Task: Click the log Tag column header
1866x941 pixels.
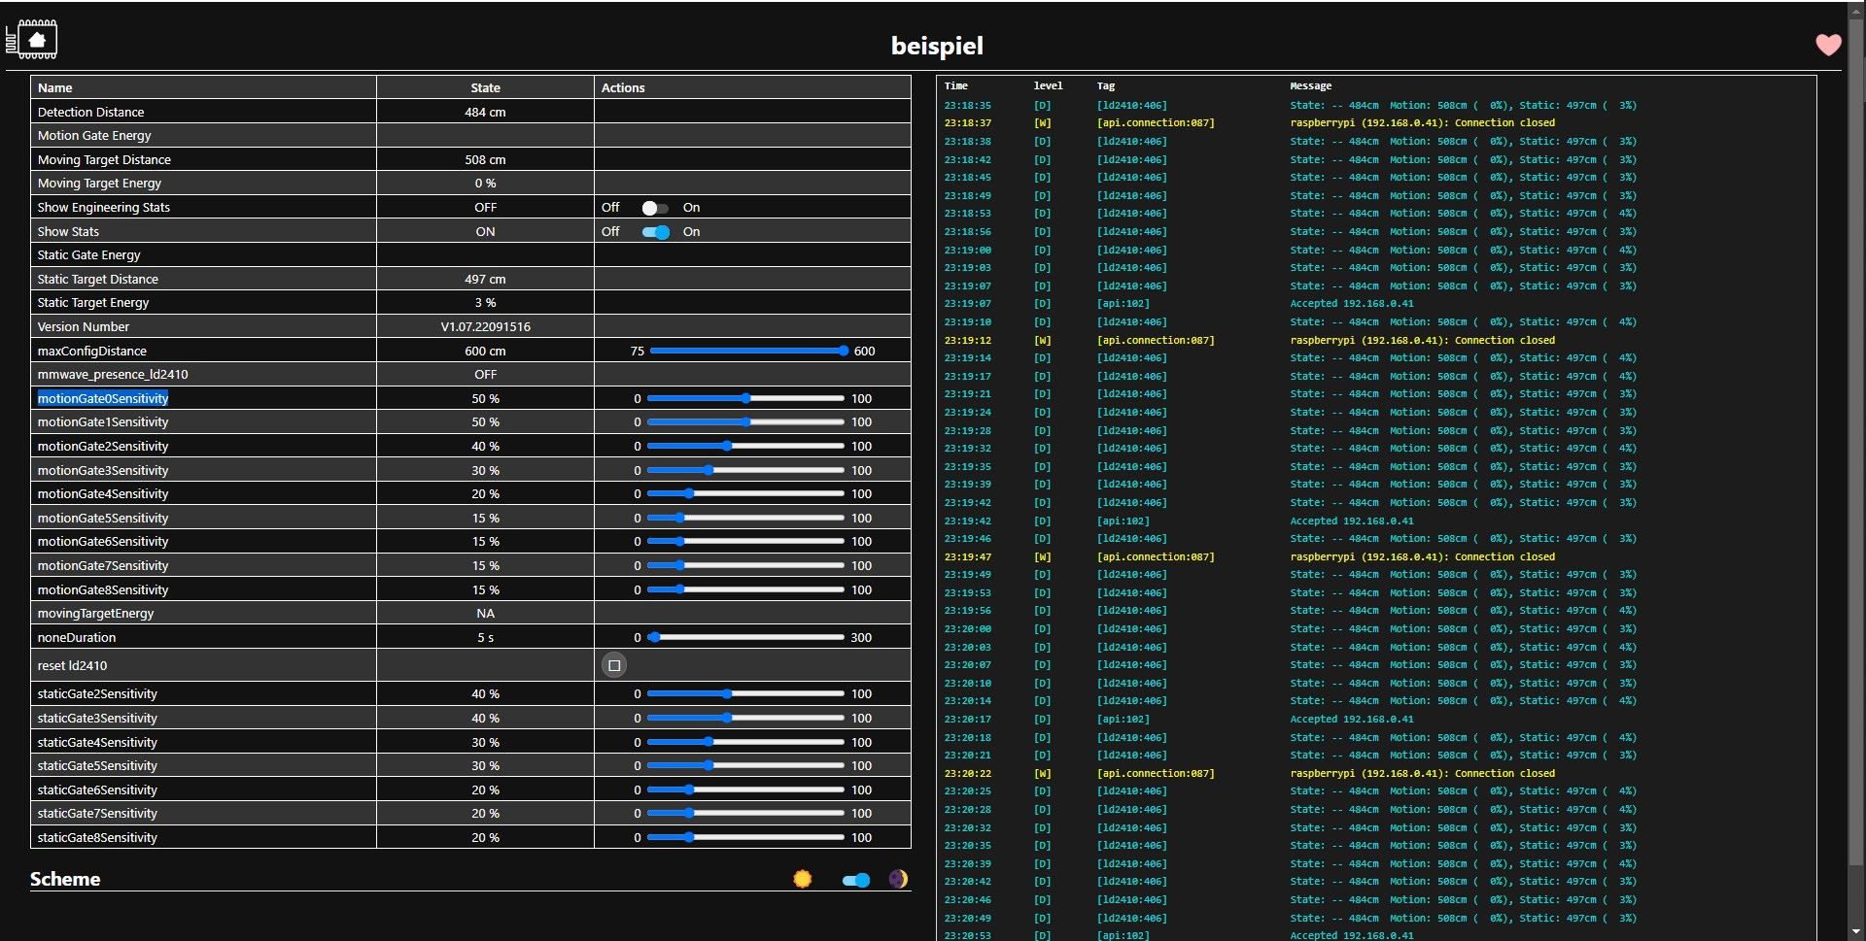Action: coord(1106,86)
